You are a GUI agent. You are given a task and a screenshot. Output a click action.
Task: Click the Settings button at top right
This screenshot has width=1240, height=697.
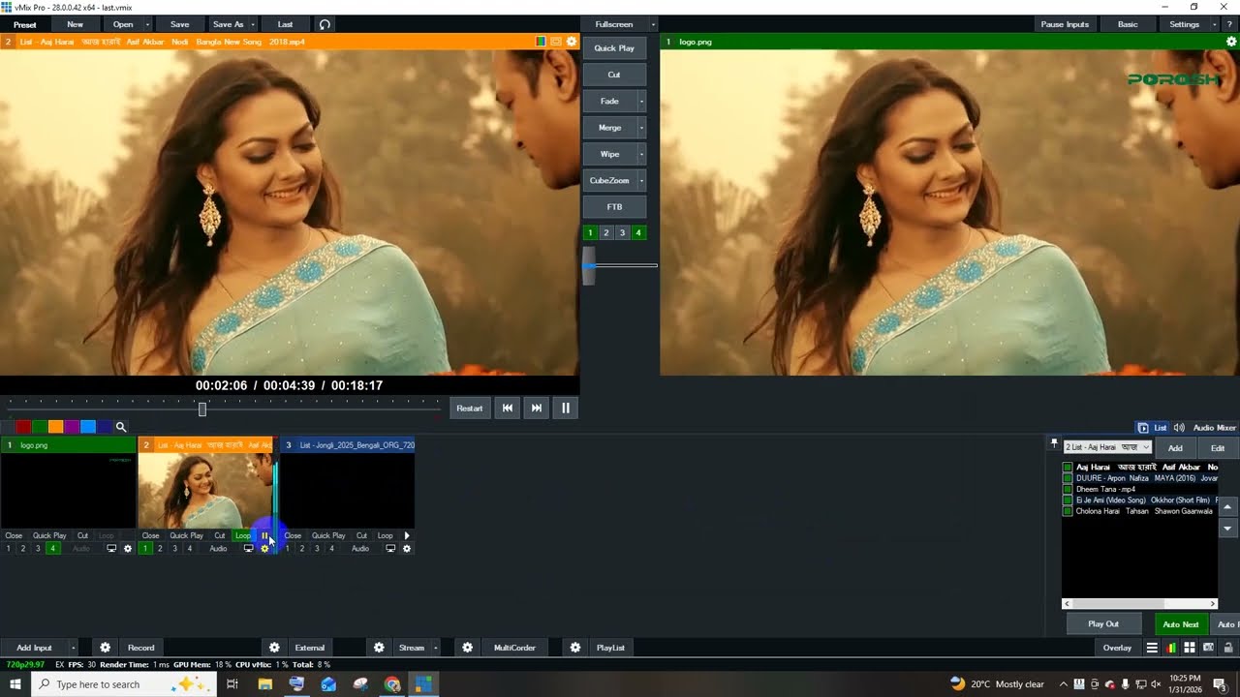1185,24
